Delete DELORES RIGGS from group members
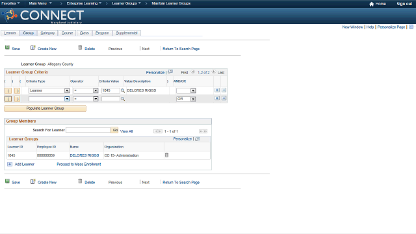The width and height of the screenshot is (416, 234). pyautogui.click(x=166, y=155)
